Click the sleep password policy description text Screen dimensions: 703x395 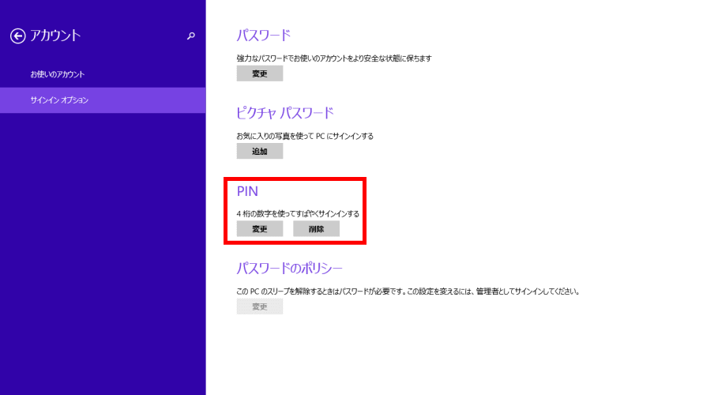[408, 291]
